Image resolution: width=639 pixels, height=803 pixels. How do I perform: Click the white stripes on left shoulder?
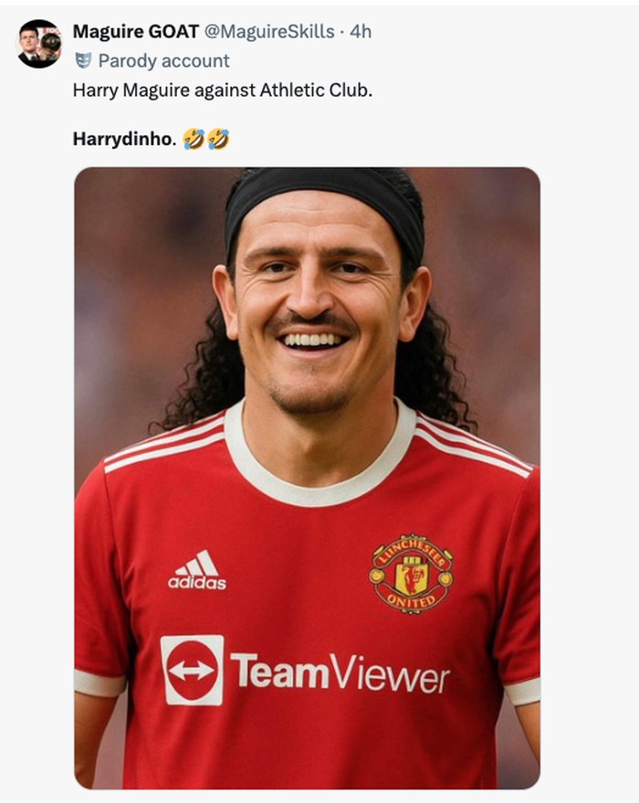click(164, 444)
